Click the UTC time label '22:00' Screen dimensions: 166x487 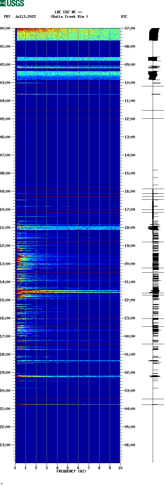pos(130,300)
